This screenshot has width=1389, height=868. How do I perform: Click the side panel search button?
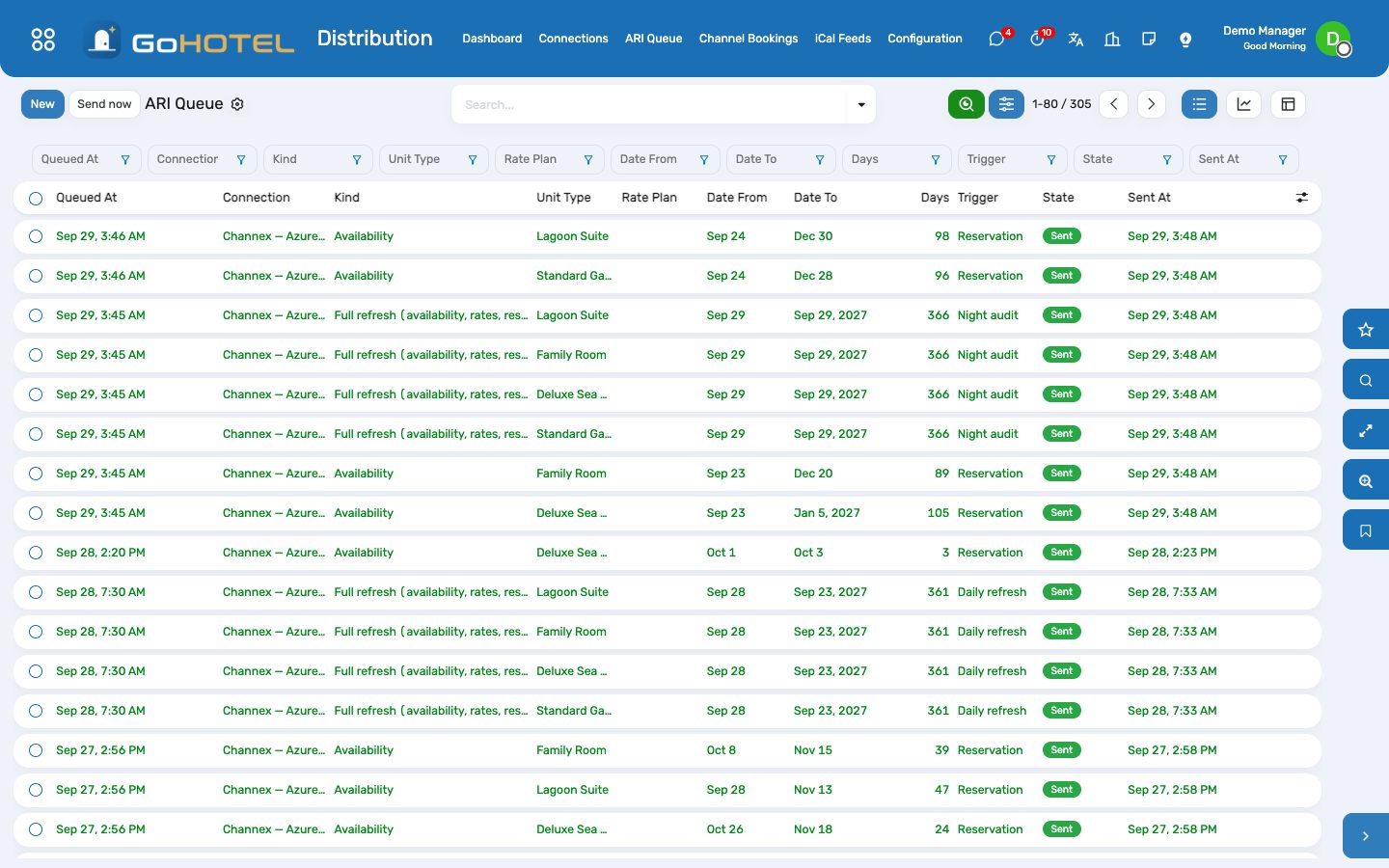point(1366,380)
